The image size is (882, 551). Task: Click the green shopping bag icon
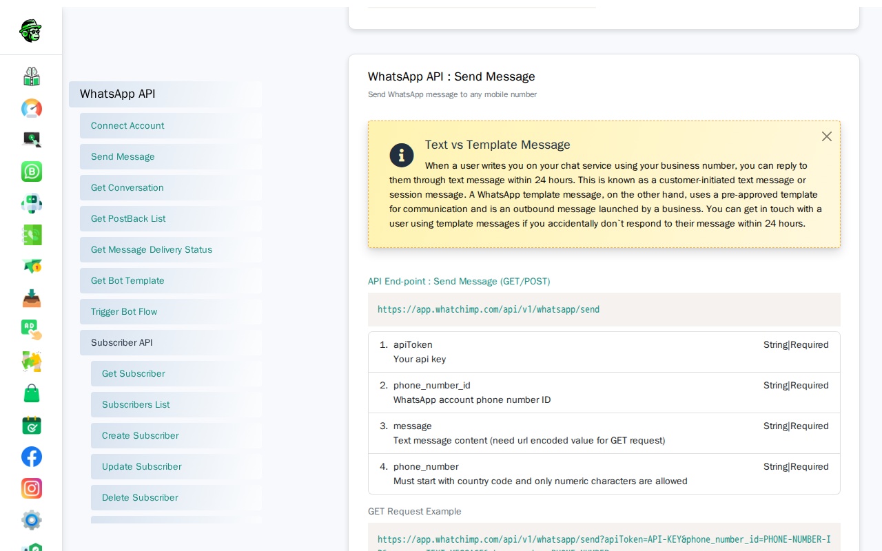(x=32, y=393)
